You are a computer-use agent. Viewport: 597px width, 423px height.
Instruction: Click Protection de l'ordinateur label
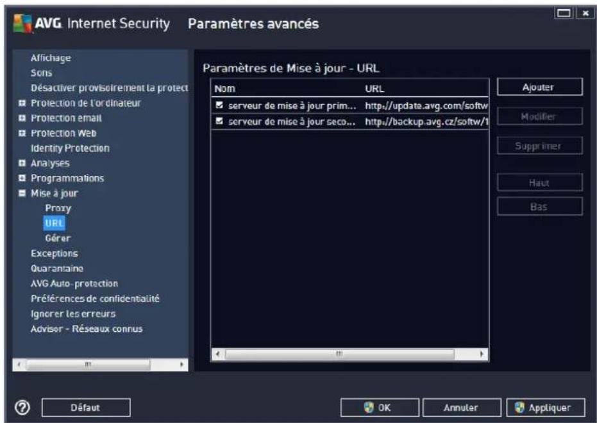(x=86, y=103)
